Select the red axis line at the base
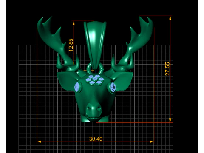The height and width of the screenshot is (153, 204). [x=135, y=122]
